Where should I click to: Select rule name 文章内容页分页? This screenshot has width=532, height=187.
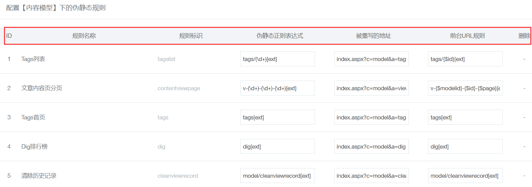[42, 88]
